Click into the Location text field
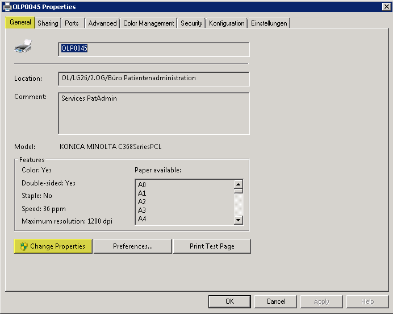 (x=153, y=78)
